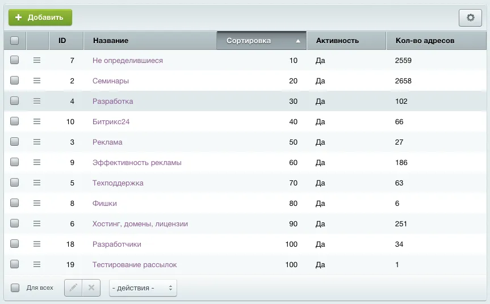Open row menu for Фишки

(x=37, y=203)
